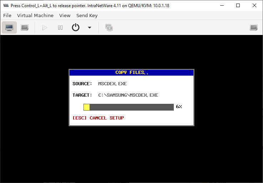Click the TARGET: label
Viewport: 263px width, 183px height.
pyautogui.click(x=82, y=95)
